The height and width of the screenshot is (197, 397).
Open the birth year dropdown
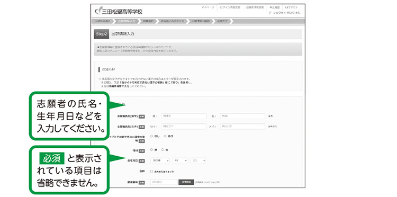[160, 160]
